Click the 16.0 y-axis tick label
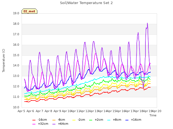 click(16, 45)
